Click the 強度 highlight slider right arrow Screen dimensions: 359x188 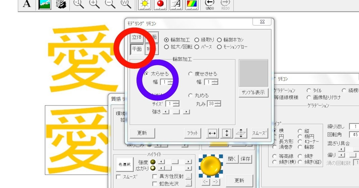point(188,162)
